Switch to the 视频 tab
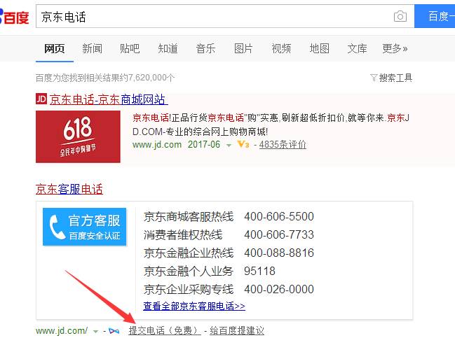This screenshot has height=345, width=455. click(281, 48)
